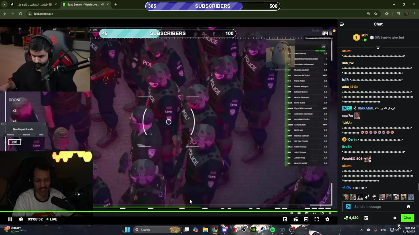Collapse the chat panel arrow icon

(x=342, y=24)
